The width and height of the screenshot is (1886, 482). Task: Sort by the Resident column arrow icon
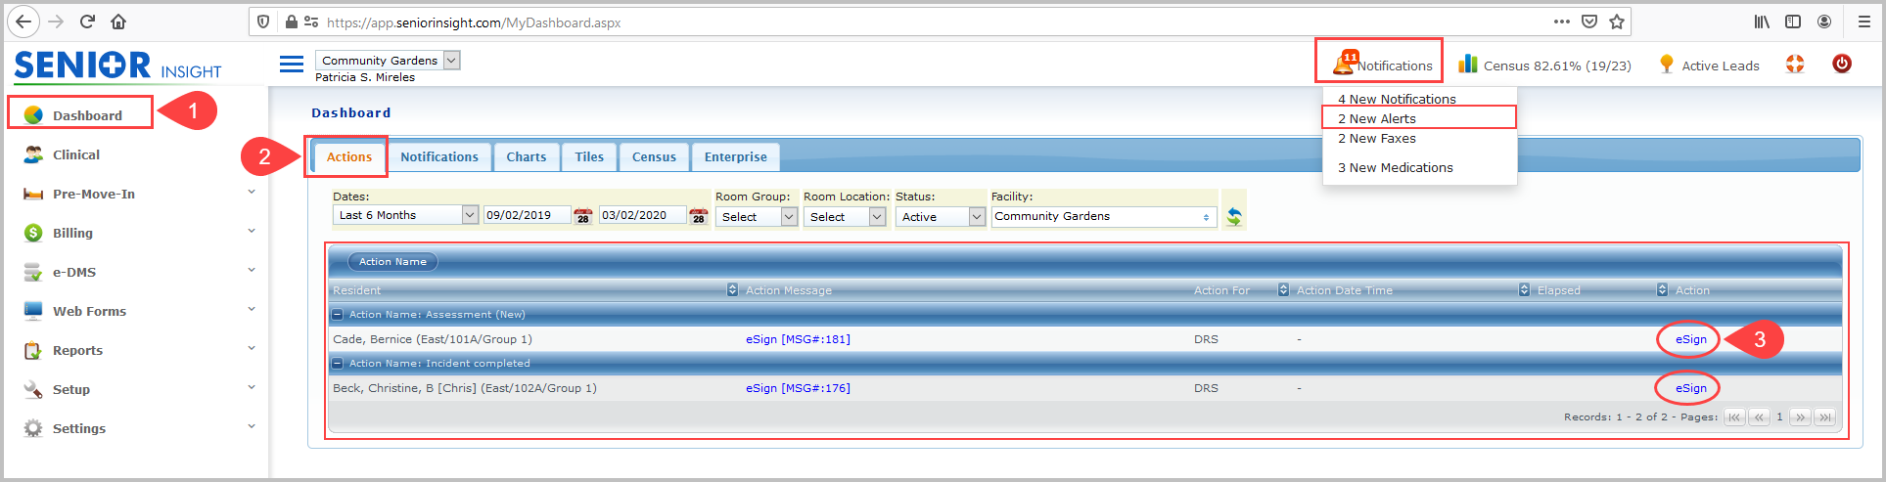click(733, 290)
